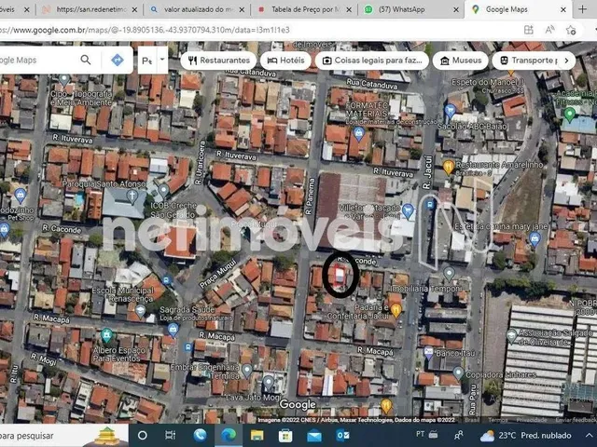Open Task View in the taskbar
Viewport: 597px width, 447px height.
170,435
